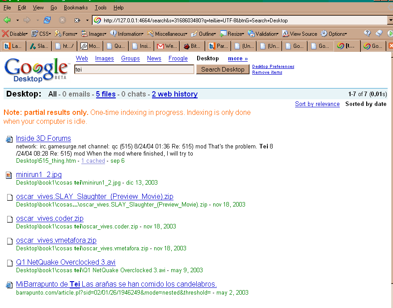The height and width of the screenshot is (308, 393).
Task: Click the file icon beside Q1 NetQuake Overclocked
Action: point(10,263)
